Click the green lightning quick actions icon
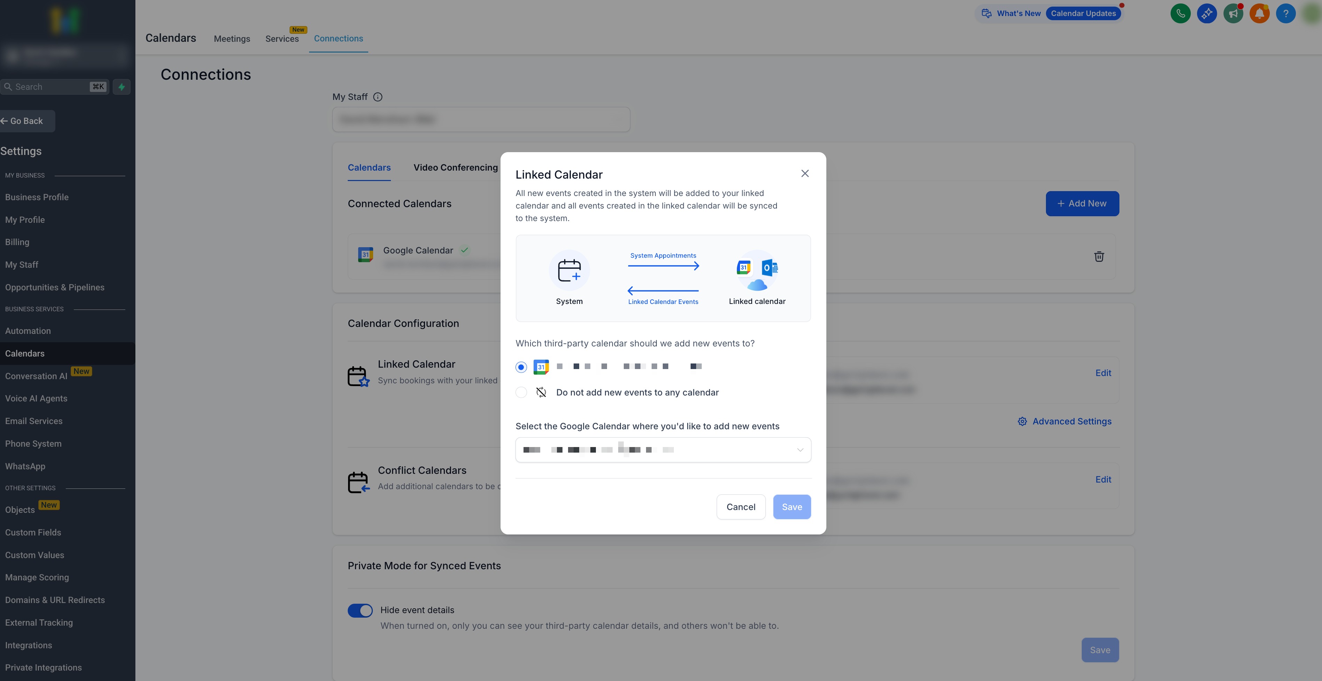1322x681 pixels. [x=121, y=87]
